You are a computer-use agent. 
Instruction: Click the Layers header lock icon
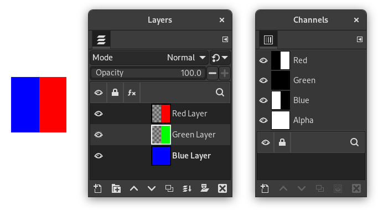[x=115, y=93]
